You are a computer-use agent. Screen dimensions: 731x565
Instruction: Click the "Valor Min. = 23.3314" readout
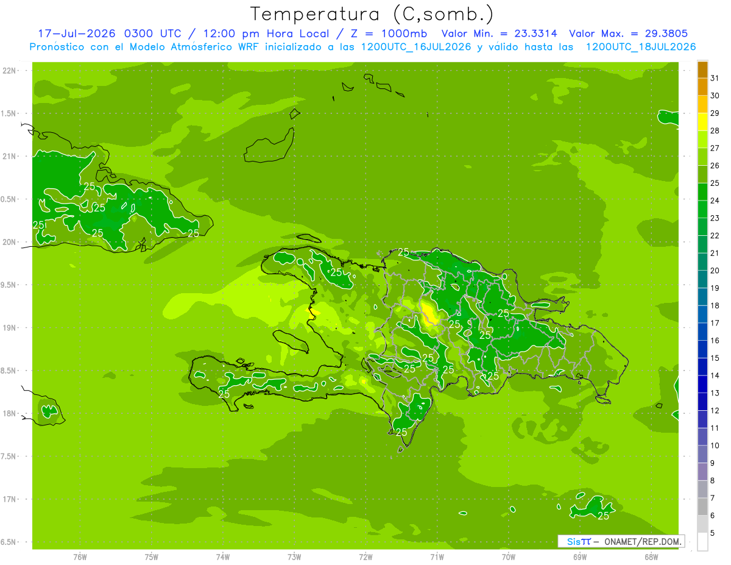499,34
